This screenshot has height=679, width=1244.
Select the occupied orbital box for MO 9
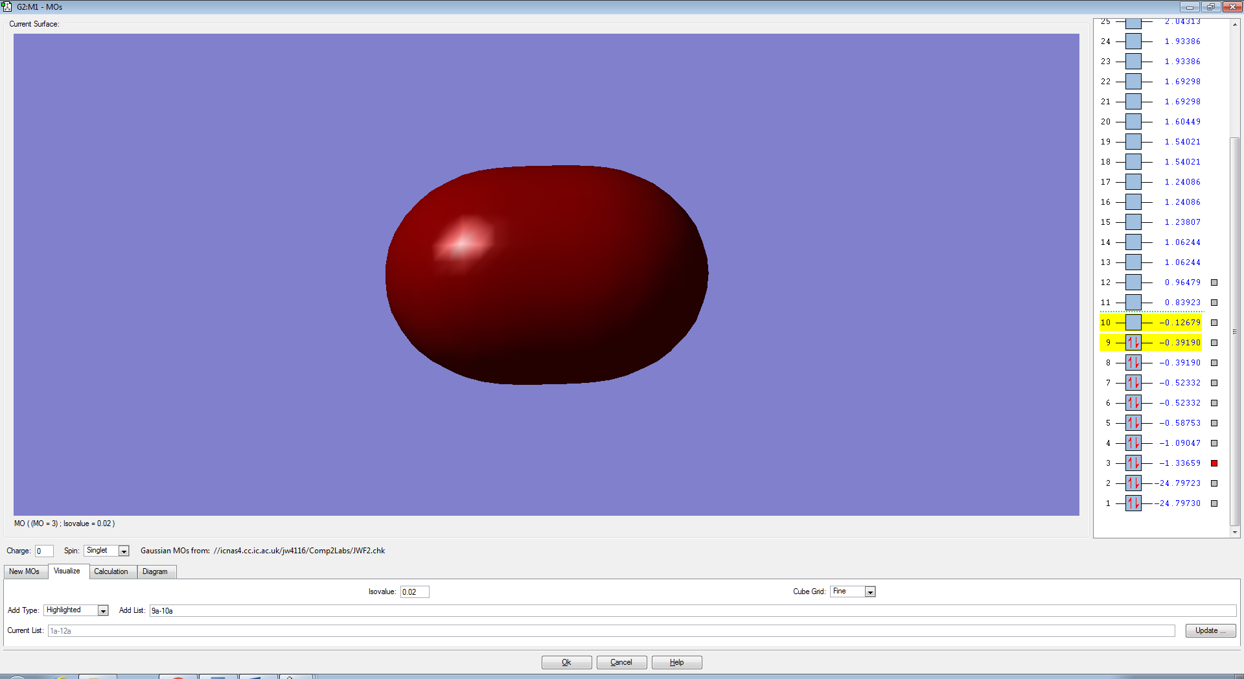pyautogui.click(x=1133, y=343)
